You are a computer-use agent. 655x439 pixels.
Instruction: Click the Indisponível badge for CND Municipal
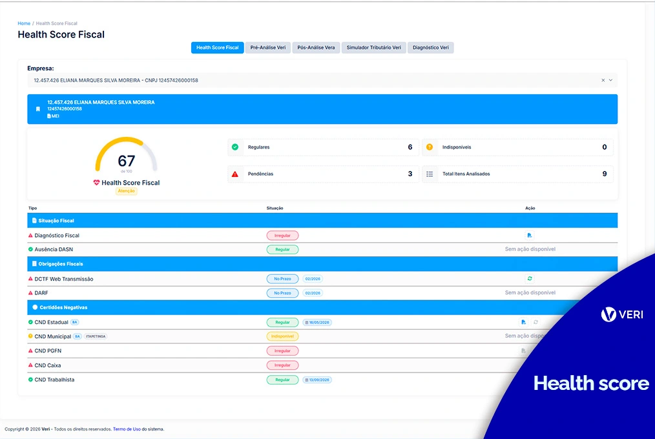282,336
